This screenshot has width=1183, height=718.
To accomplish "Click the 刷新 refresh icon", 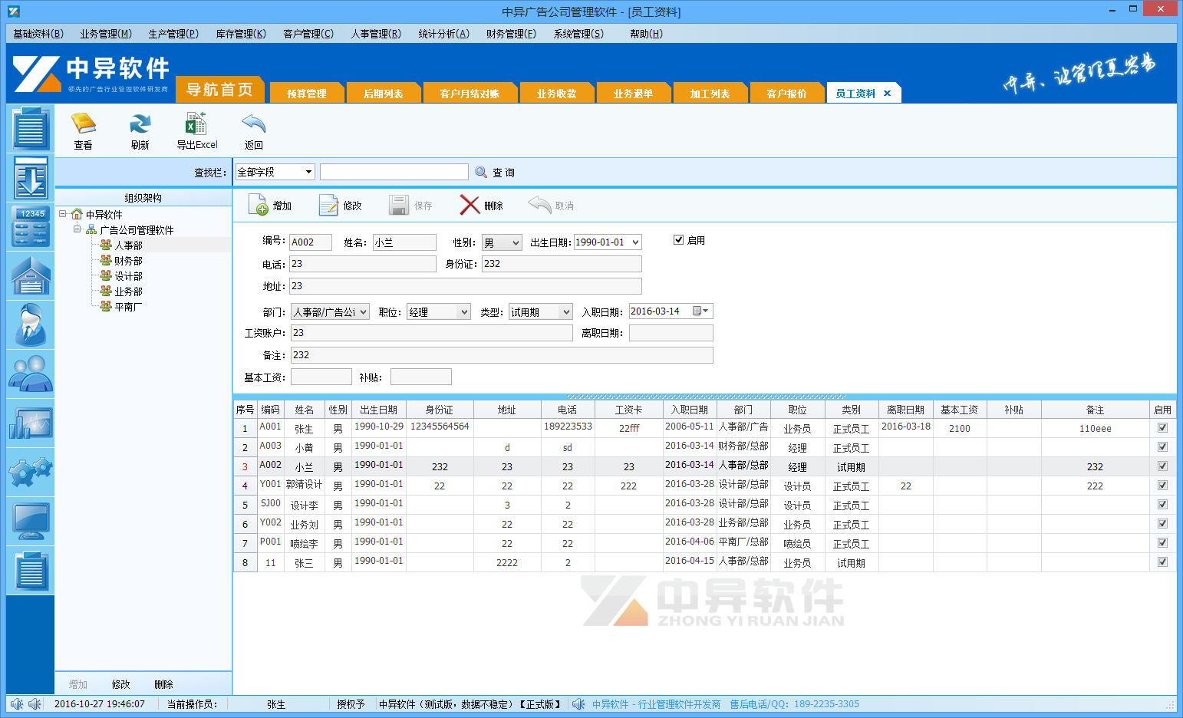I will click(140, 130).
